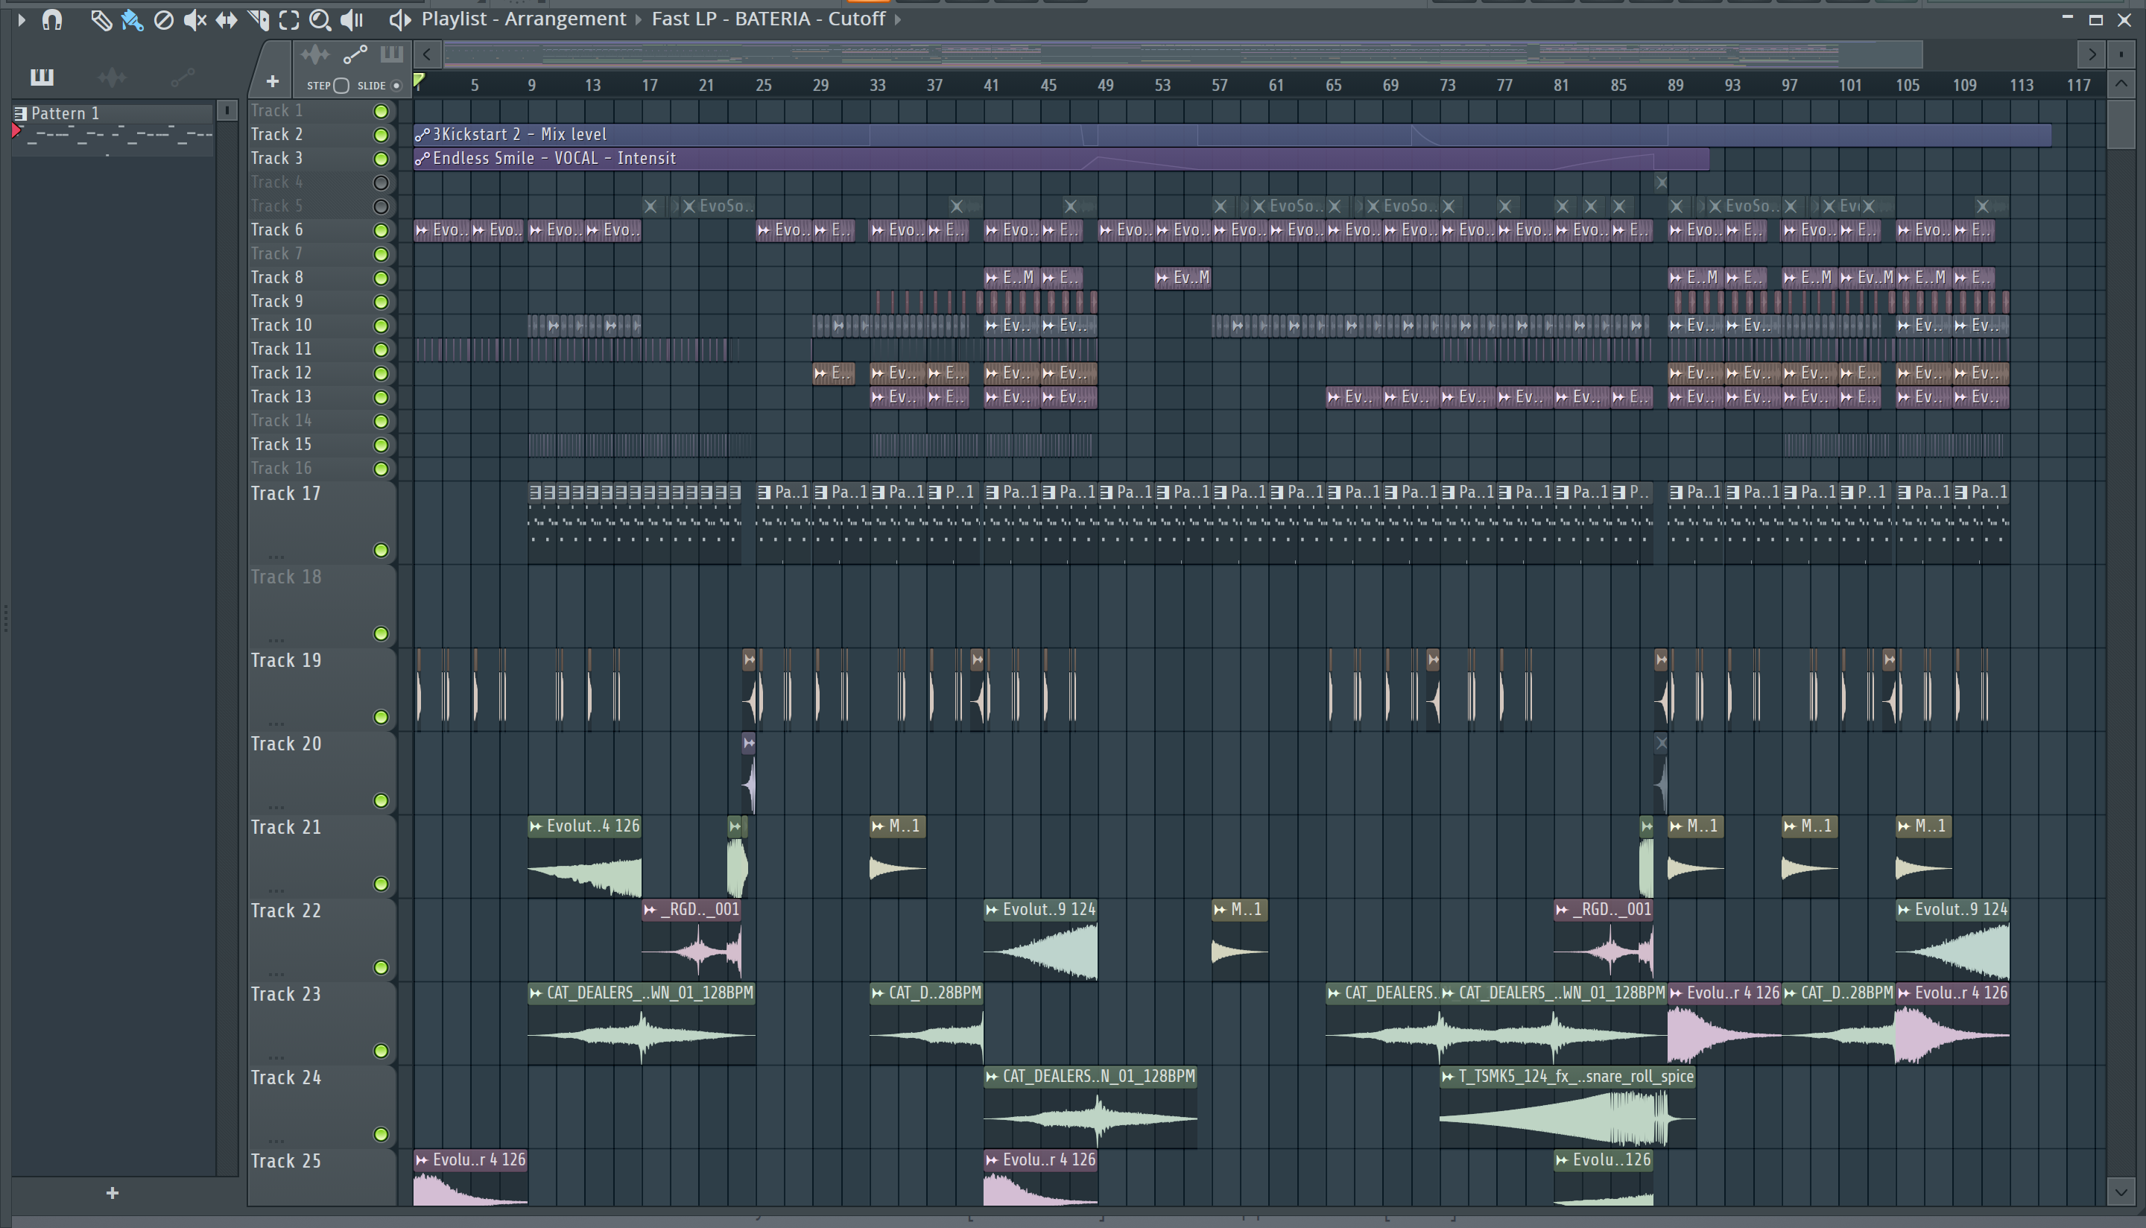Expand Track 17 options dots
Viewport: 2146px width, 1228px height.
pyautogui.click(x=276, y=557)
